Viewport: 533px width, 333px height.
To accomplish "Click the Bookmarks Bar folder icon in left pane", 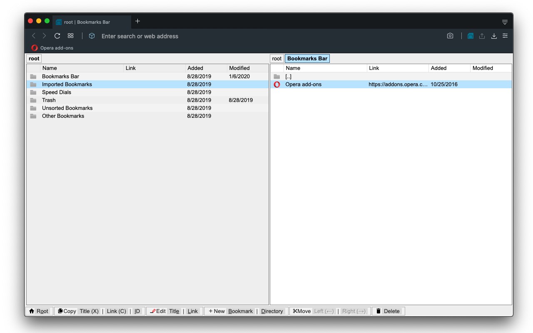I will click(x=33, y=77).
